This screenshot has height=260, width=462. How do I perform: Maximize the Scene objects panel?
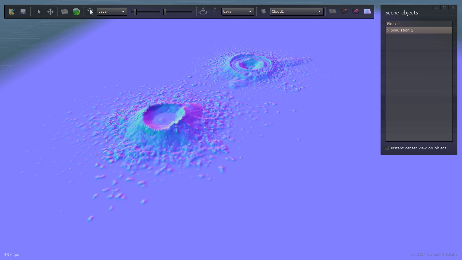coord(445,8)
